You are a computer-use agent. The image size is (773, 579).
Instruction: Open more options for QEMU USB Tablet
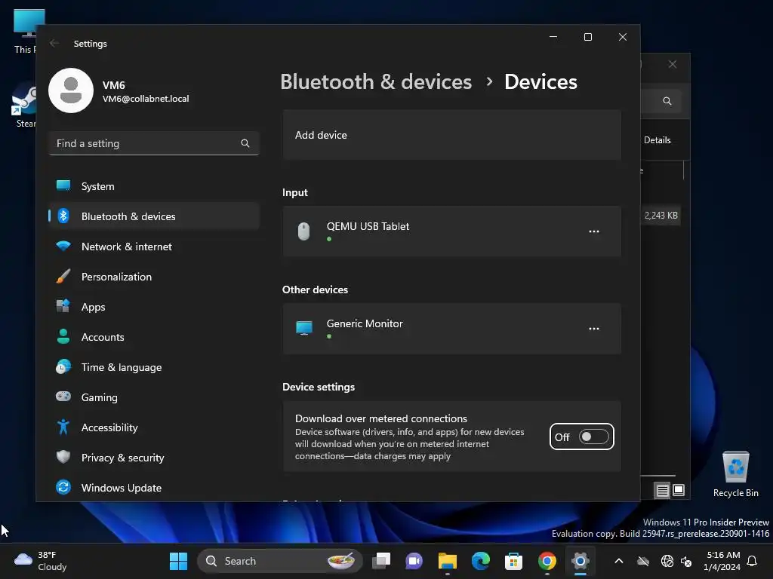coord(593,231)
